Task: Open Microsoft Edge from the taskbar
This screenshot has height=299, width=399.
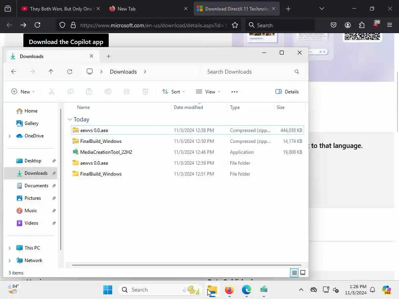Action: click(x=246, y=290)
